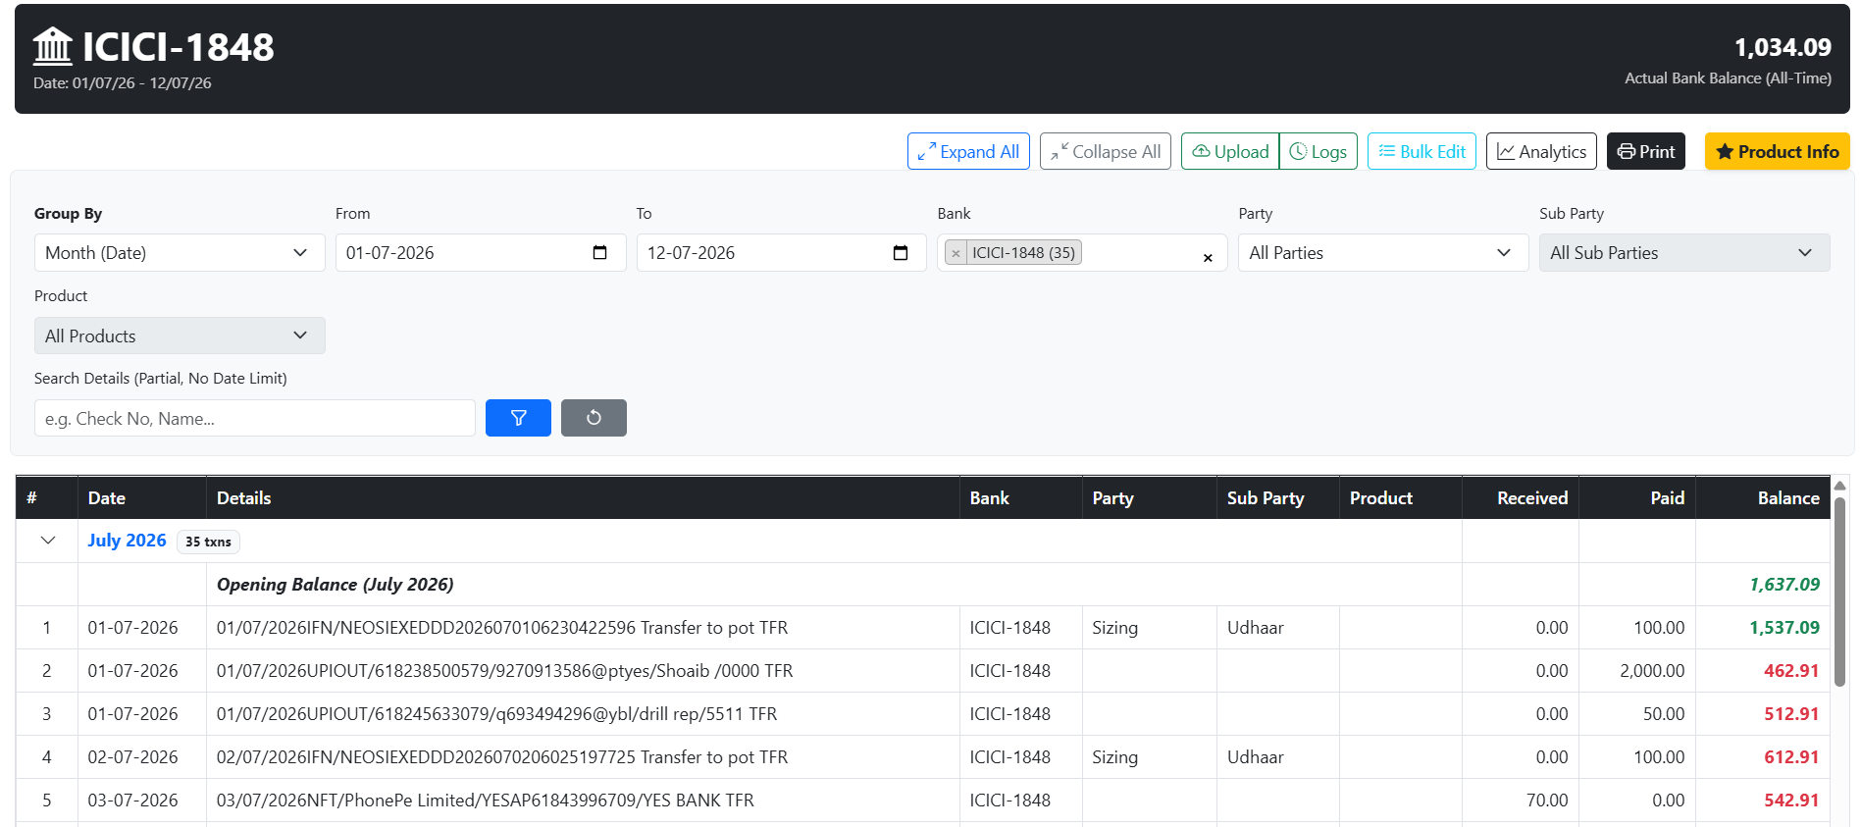Click the blue filter funnel button

click(x=518, y=418)
